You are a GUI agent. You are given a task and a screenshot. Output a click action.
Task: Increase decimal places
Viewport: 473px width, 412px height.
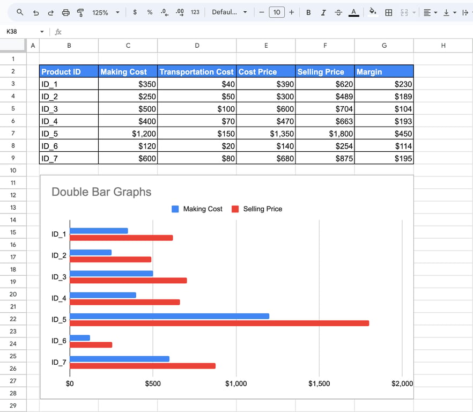point(180,12)
